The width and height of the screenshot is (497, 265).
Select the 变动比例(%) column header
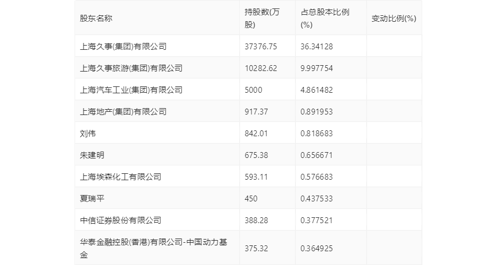(394, 19)
